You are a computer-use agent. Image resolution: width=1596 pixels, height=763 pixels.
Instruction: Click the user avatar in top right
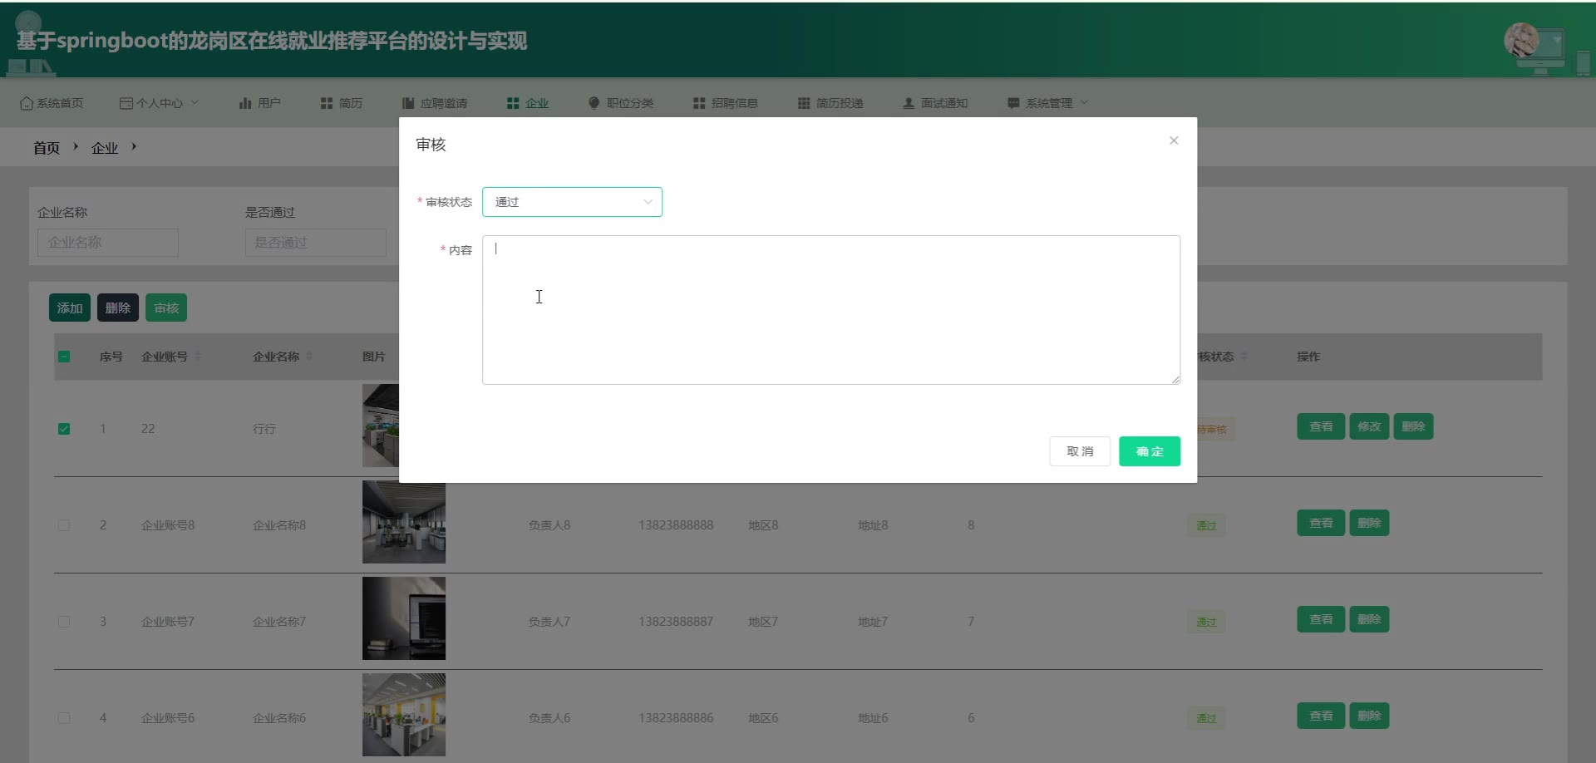click(x=1521, y=40)
